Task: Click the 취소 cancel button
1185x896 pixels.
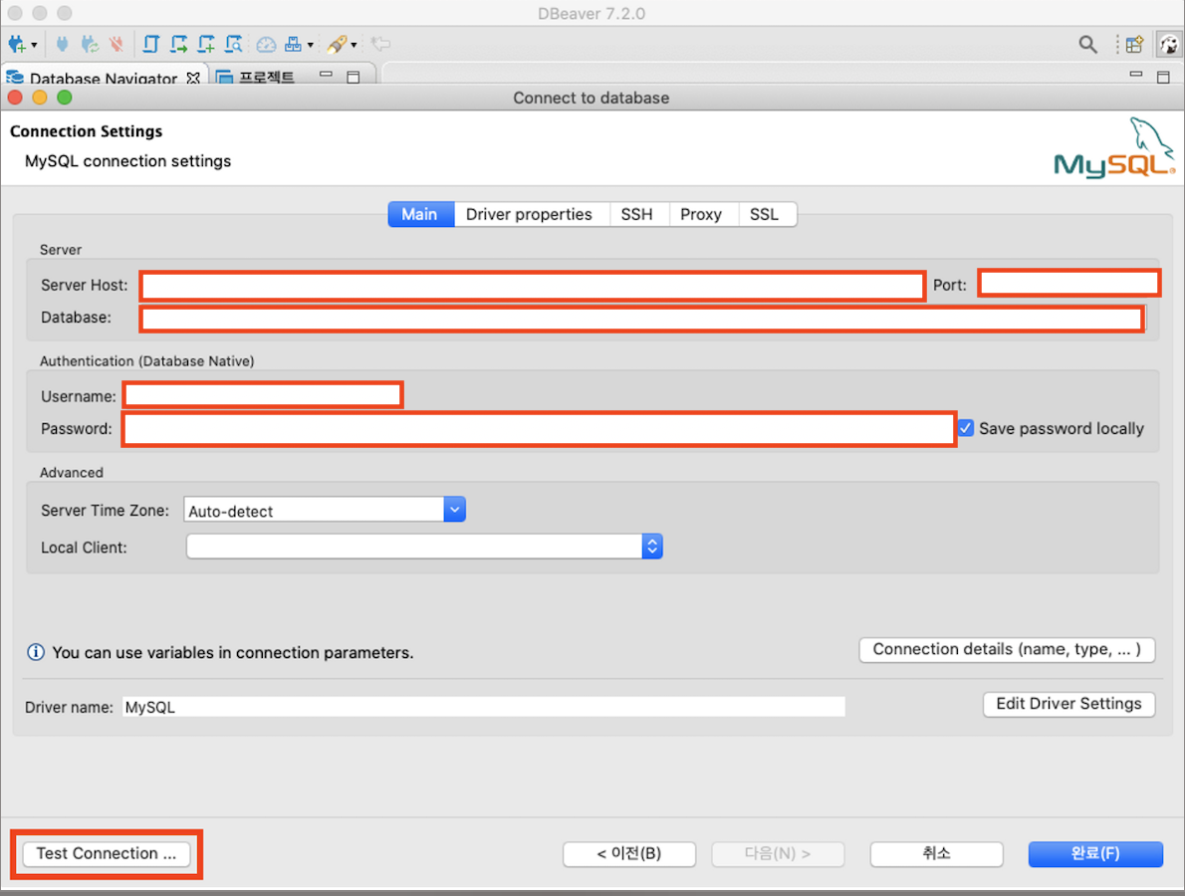Action: pyautogui.click(x=936, y=854)
